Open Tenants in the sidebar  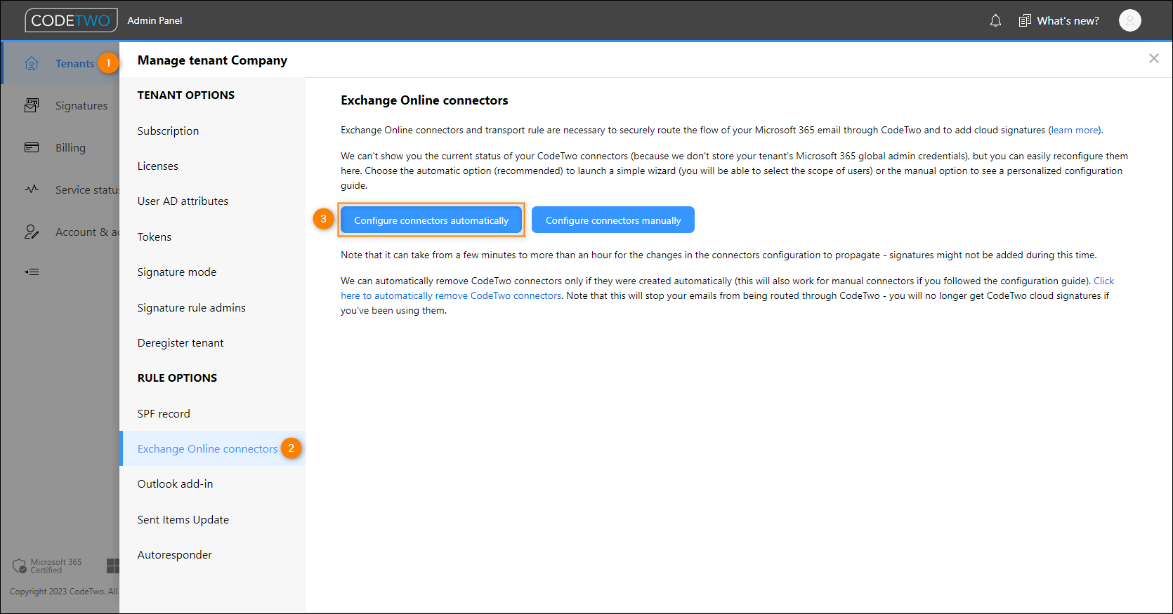click(x=74, y=64)
